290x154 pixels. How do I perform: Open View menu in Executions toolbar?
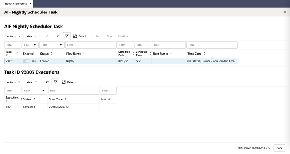click(32, 82)
